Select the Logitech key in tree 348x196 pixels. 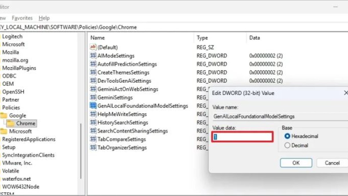point(12,36)
